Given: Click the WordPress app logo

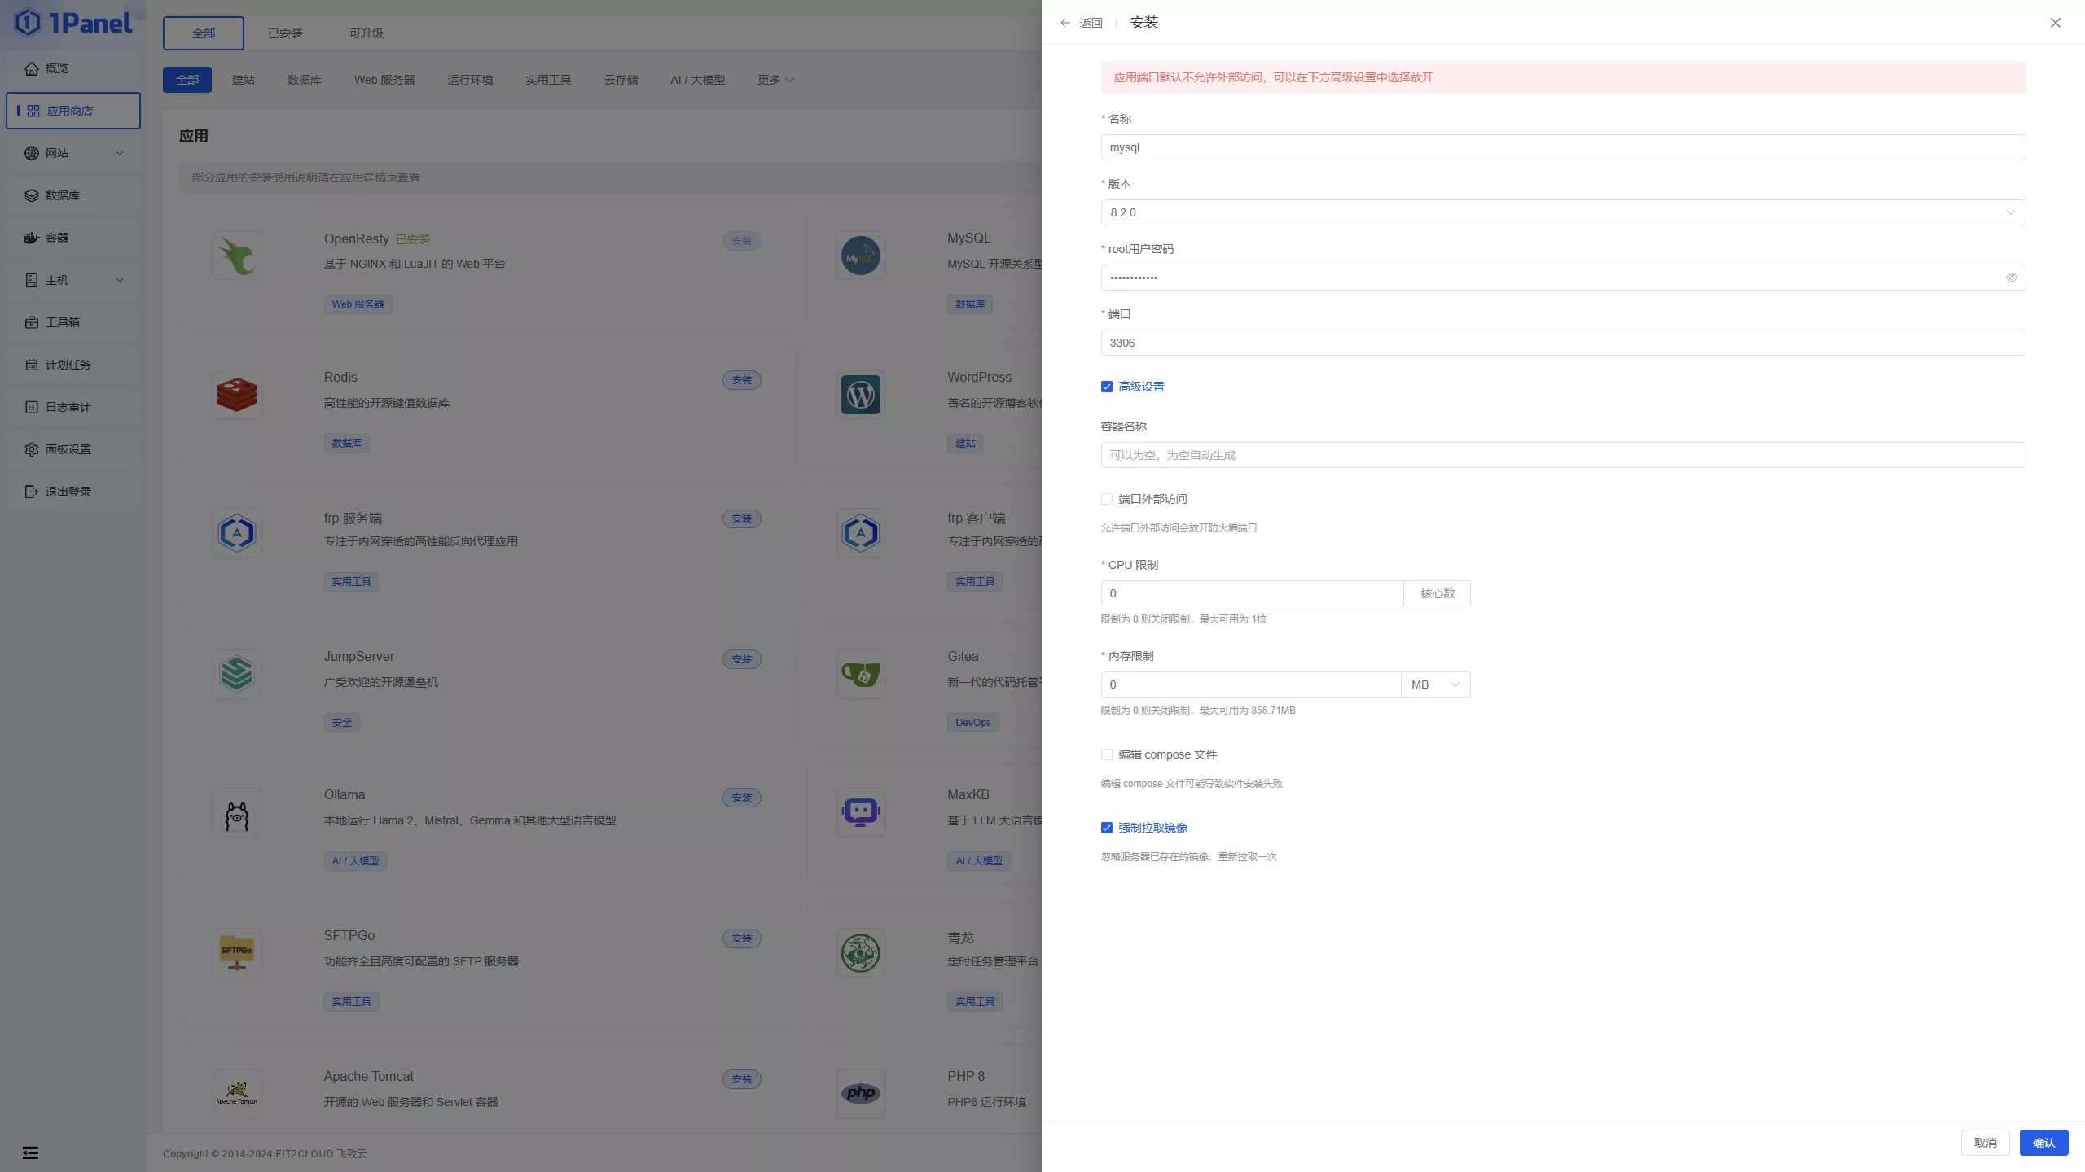Looking at the screenshot, I should pos(861,395).
